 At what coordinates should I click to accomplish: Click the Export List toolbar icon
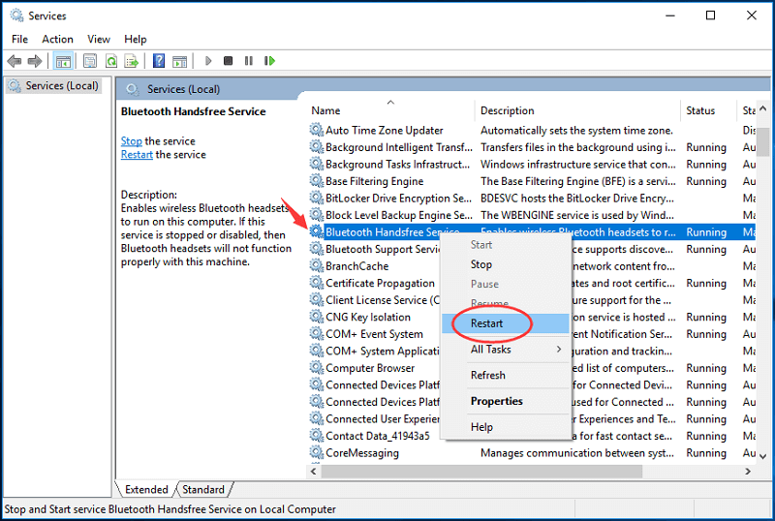coord(132,61)
